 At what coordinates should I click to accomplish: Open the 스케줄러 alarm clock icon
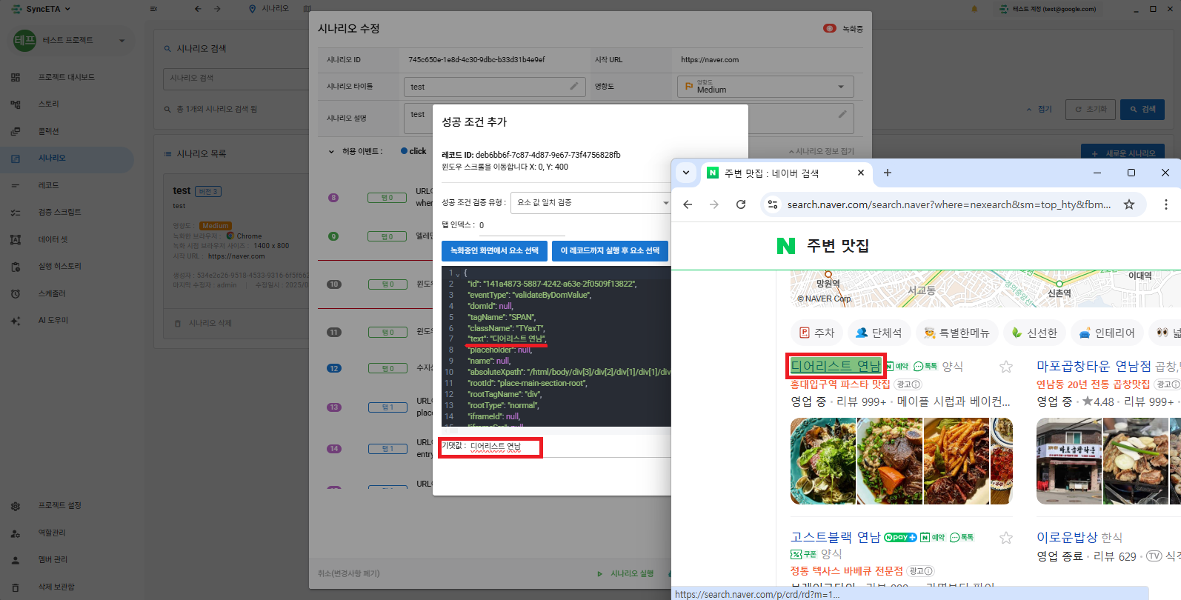[x=16, y=293]
